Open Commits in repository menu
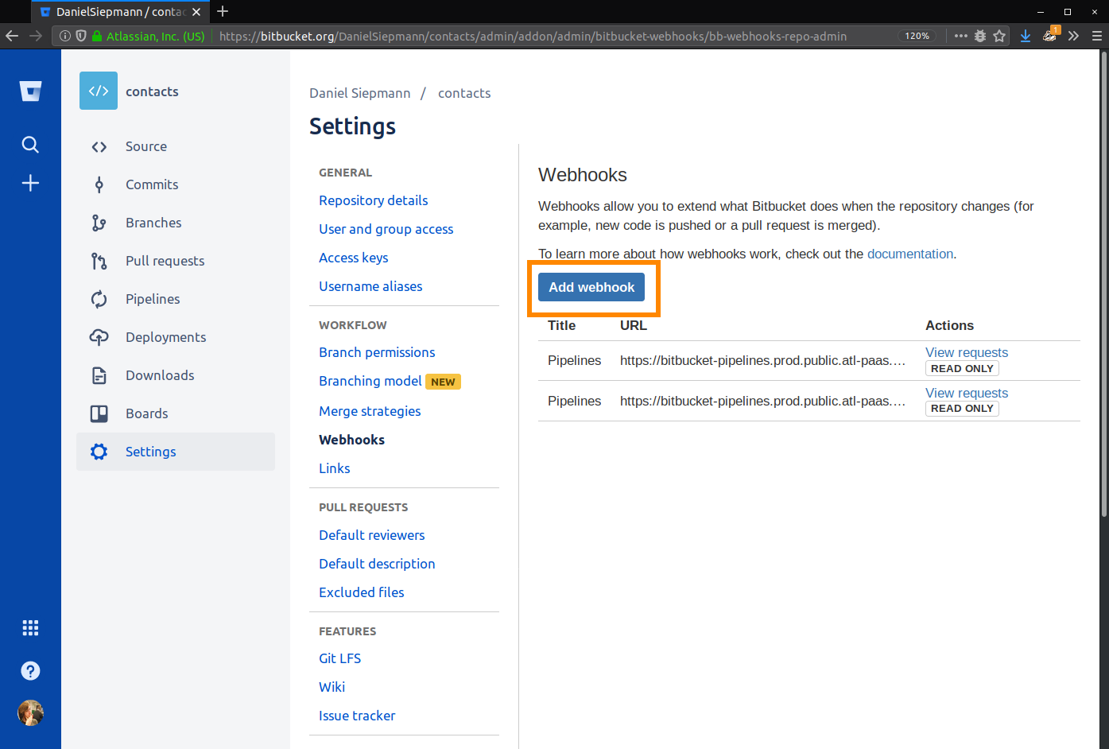The image size is (1109, 749). pyautogui.click(x=152, y=184)
